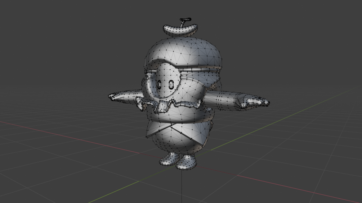Viewport: 362px width, 203px height.
Task: Click the left-side foot of the character
Action: coord(169,159)
